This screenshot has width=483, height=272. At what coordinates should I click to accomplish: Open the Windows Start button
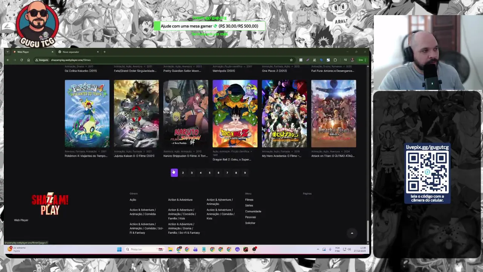(119, 249)
